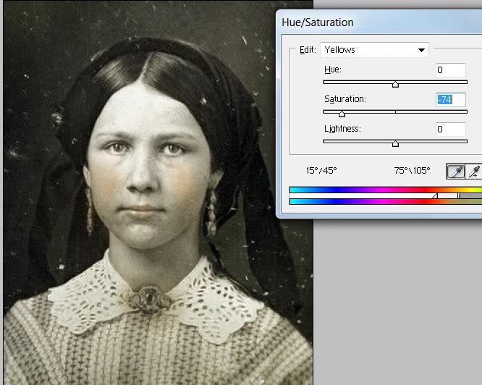Click the bottom adjusted color spectrum bar
The image size is (482, 385).
(386, 202)
